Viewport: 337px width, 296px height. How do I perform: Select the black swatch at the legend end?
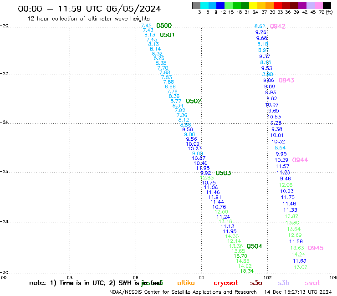tap(327, 5)
